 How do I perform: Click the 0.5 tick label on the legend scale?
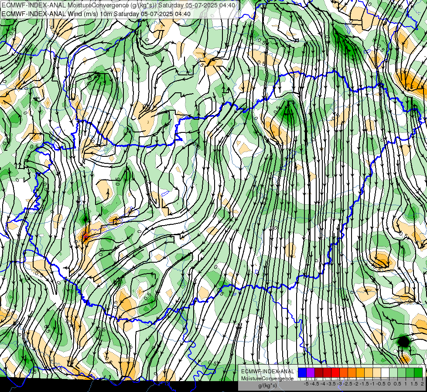(397, 384)
